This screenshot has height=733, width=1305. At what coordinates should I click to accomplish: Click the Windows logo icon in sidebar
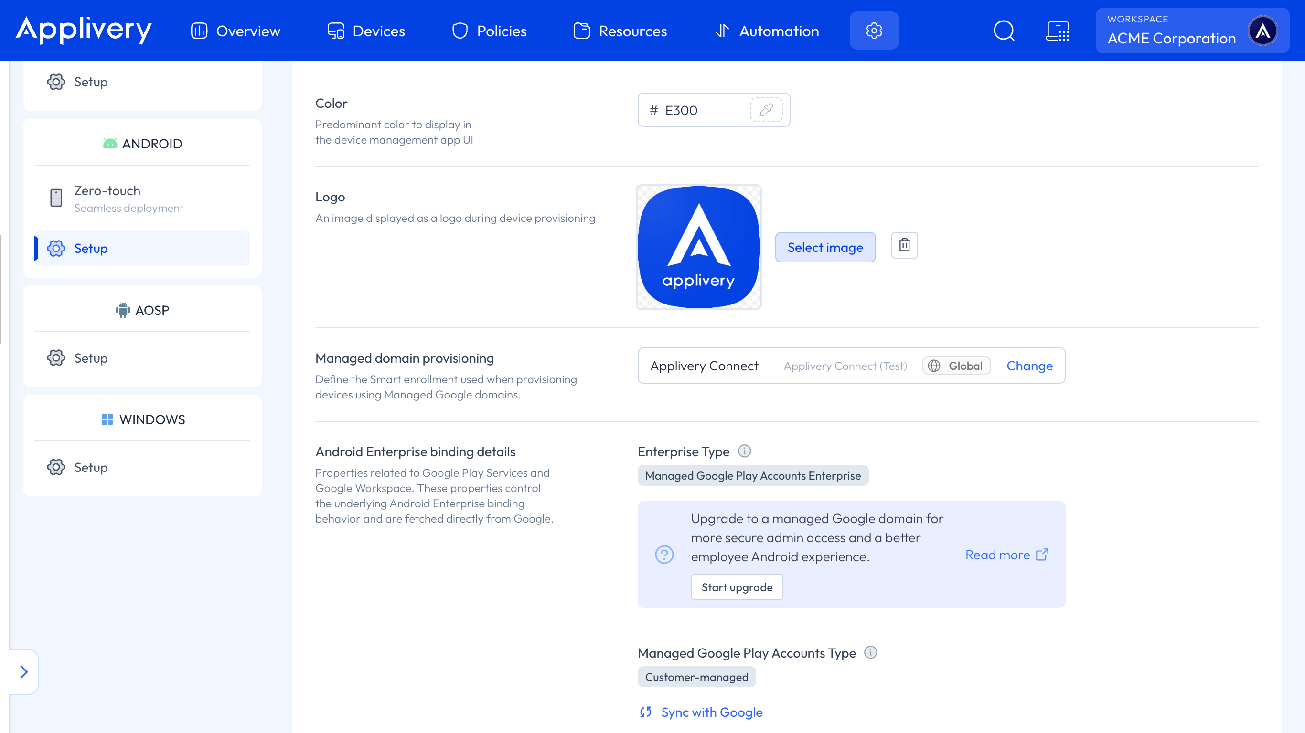pos(107,419)
